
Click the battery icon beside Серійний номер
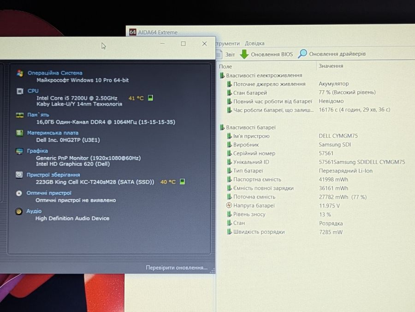click(229, 153)
